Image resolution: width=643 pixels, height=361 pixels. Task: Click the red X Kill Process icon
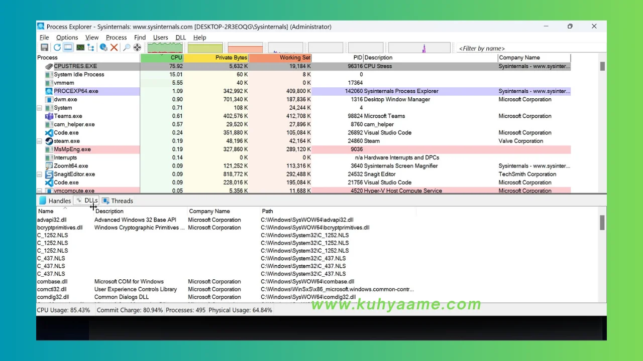114,47
